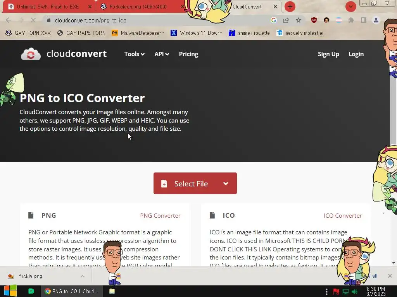This screenshot has width=397, height=297.
Task: Open the Pricing page
Action: (x=189, y=54)
